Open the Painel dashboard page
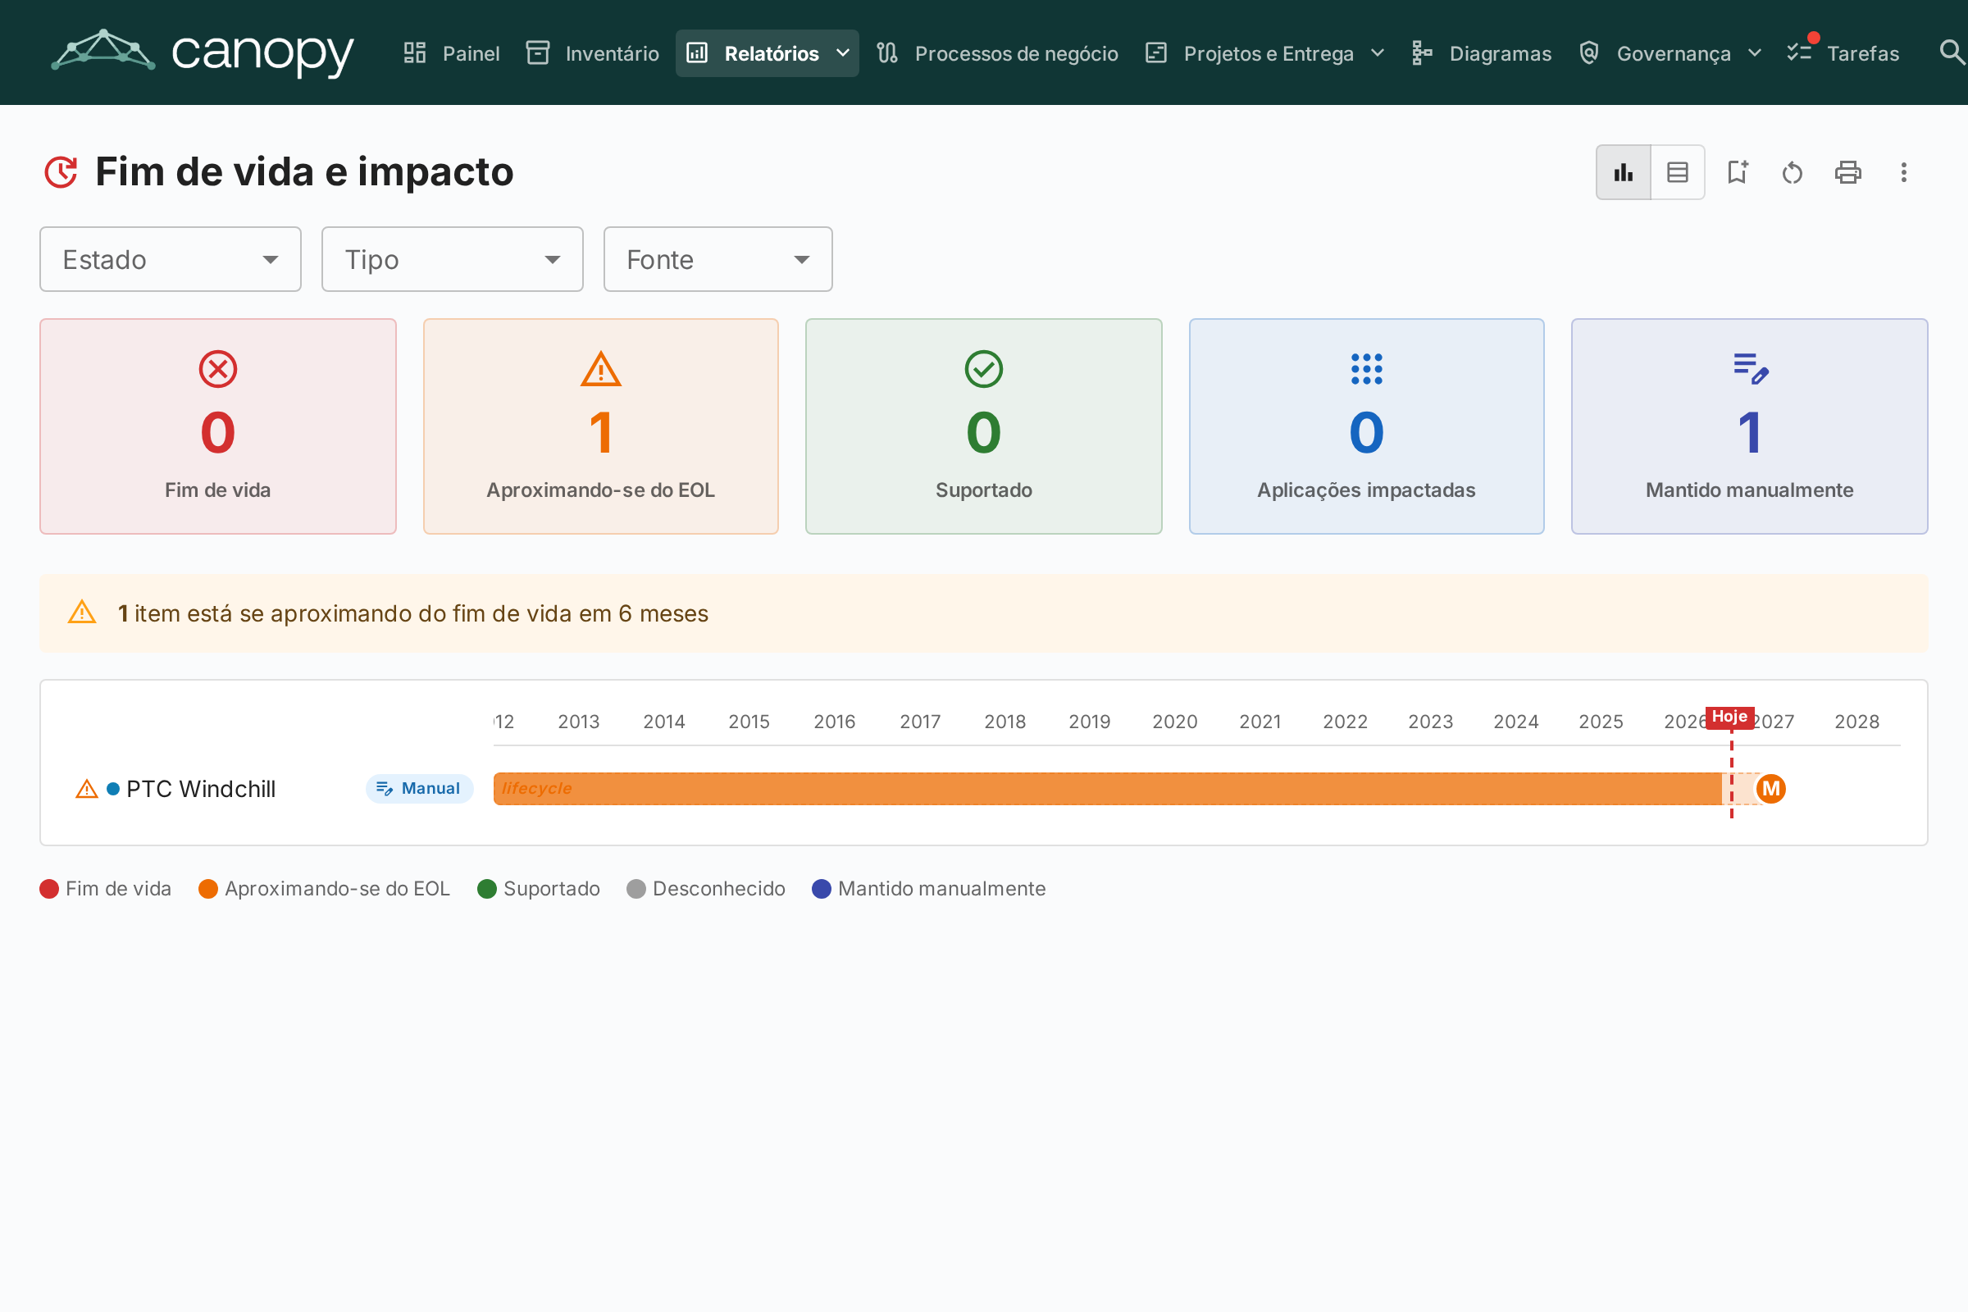The width and height of the screenshot is (1968, 1312). (451, 53)
